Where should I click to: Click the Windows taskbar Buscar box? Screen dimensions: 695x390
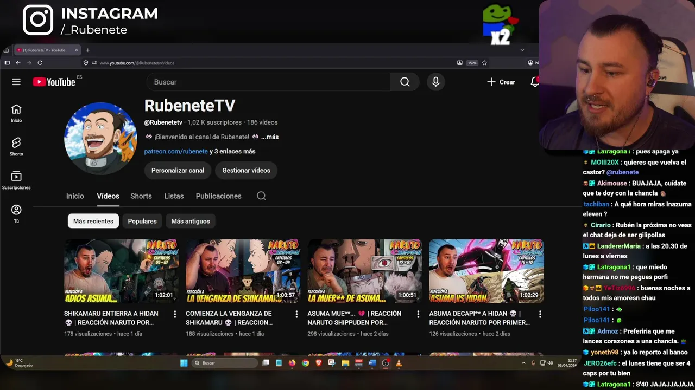225,363
